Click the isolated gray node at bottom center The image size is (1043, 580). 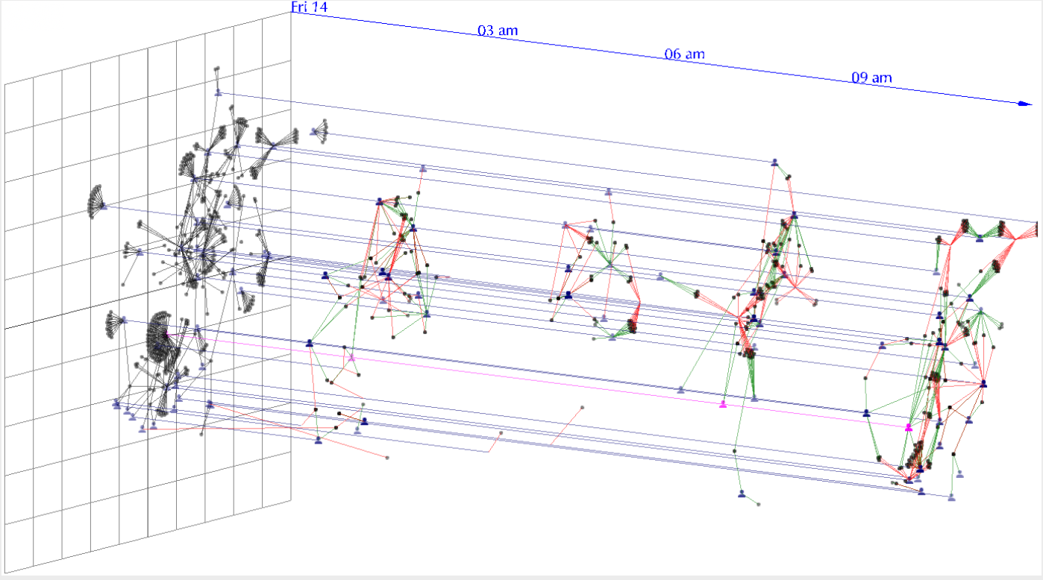click(x=582, y=408)
